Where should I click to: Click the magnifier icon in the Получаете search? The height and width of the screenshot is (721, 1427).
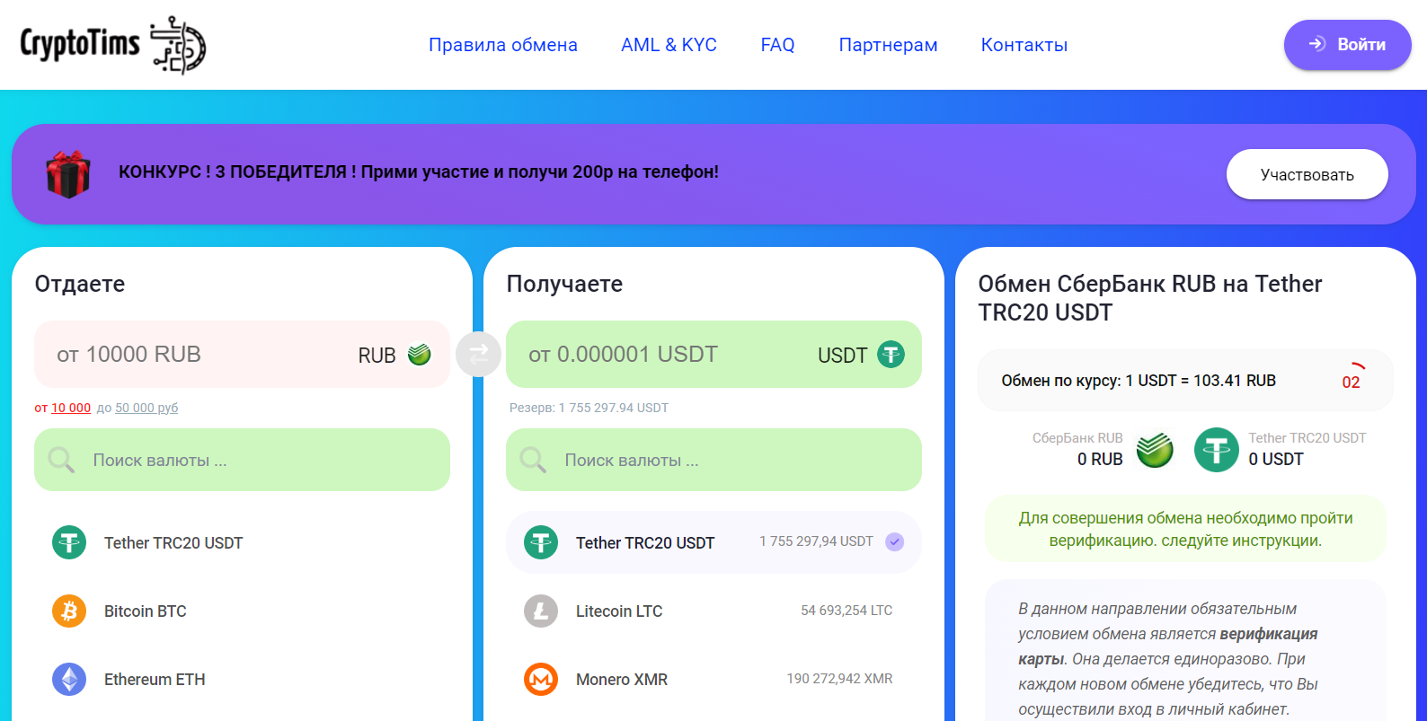[533, 460]
